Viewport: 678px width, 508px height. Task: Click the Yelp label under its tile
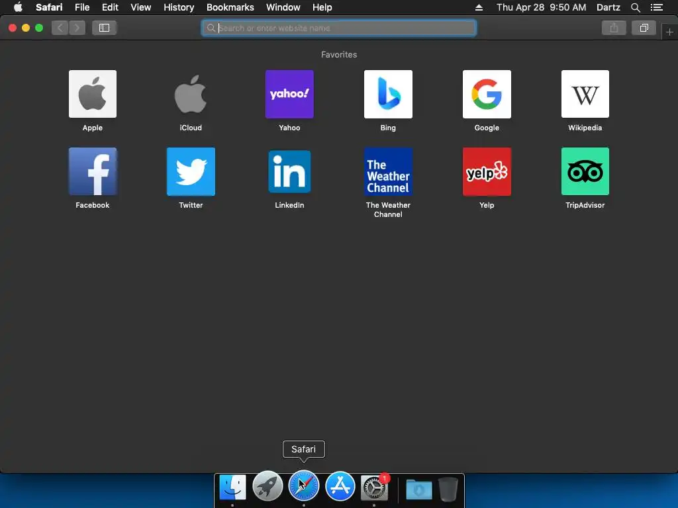click(x=487, y=205)
